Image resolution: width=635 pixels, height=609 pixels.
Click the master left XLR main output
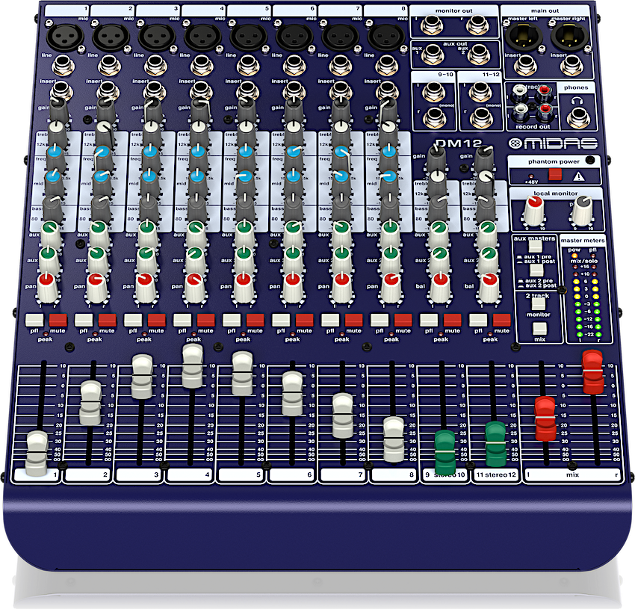520,35
